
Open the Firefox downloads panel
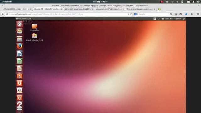tap(186, 14)
